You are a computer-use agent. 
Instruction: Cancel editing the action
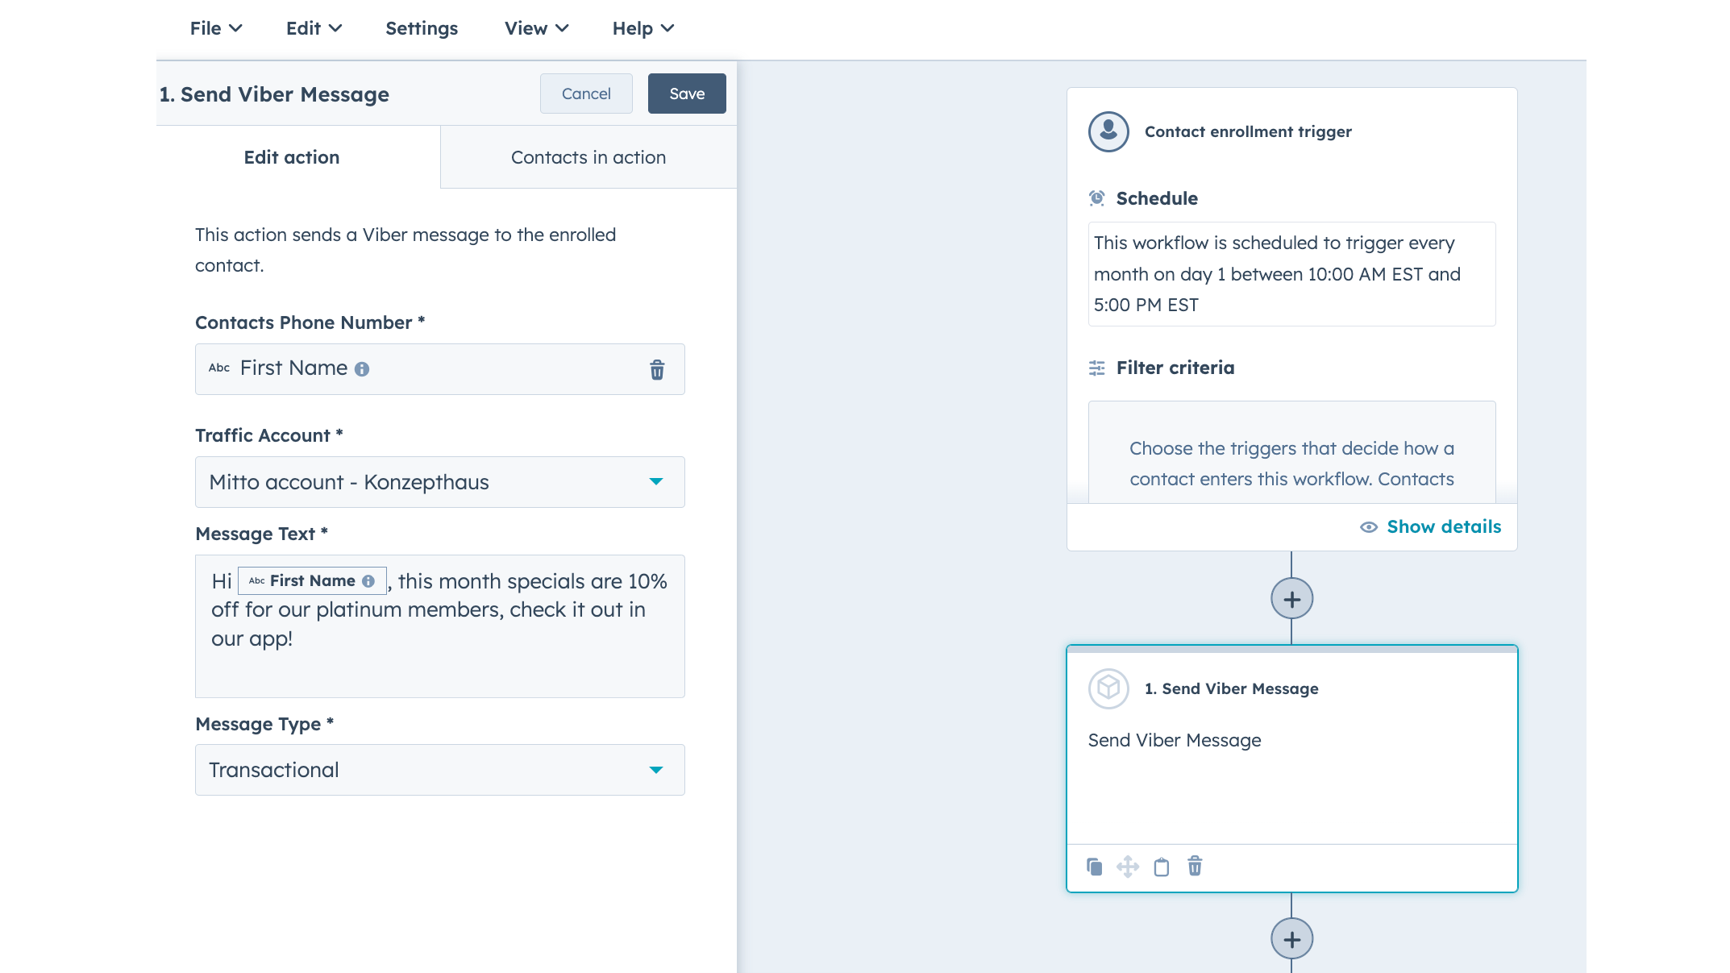[586, 94]
